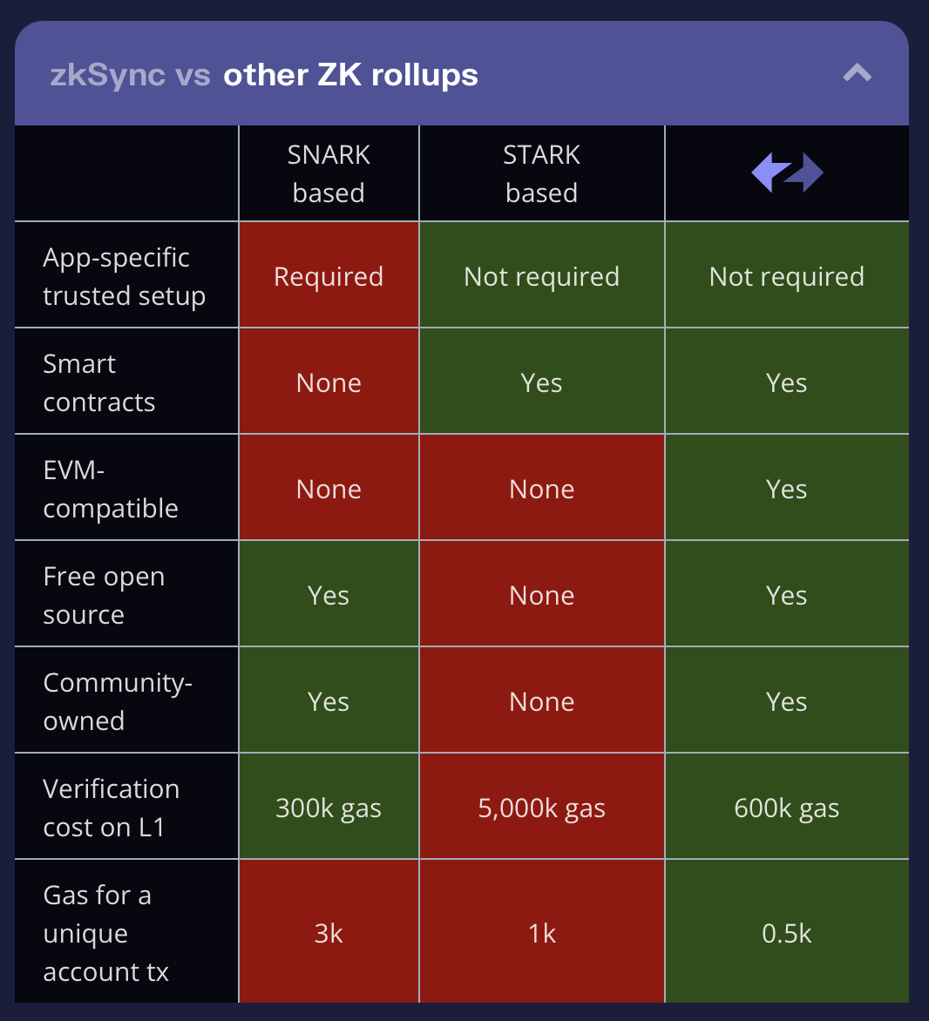Viewport: 929px width, 1021px height.
Task: Click the "other ZK rollups" heading
Action: click(350, 75)
